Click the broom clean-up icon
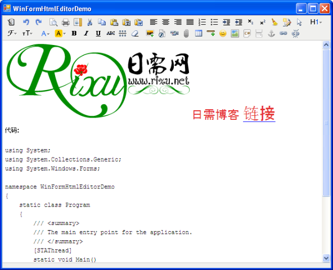Viewport: 333px width, 270px height. (x=274, y=22)
